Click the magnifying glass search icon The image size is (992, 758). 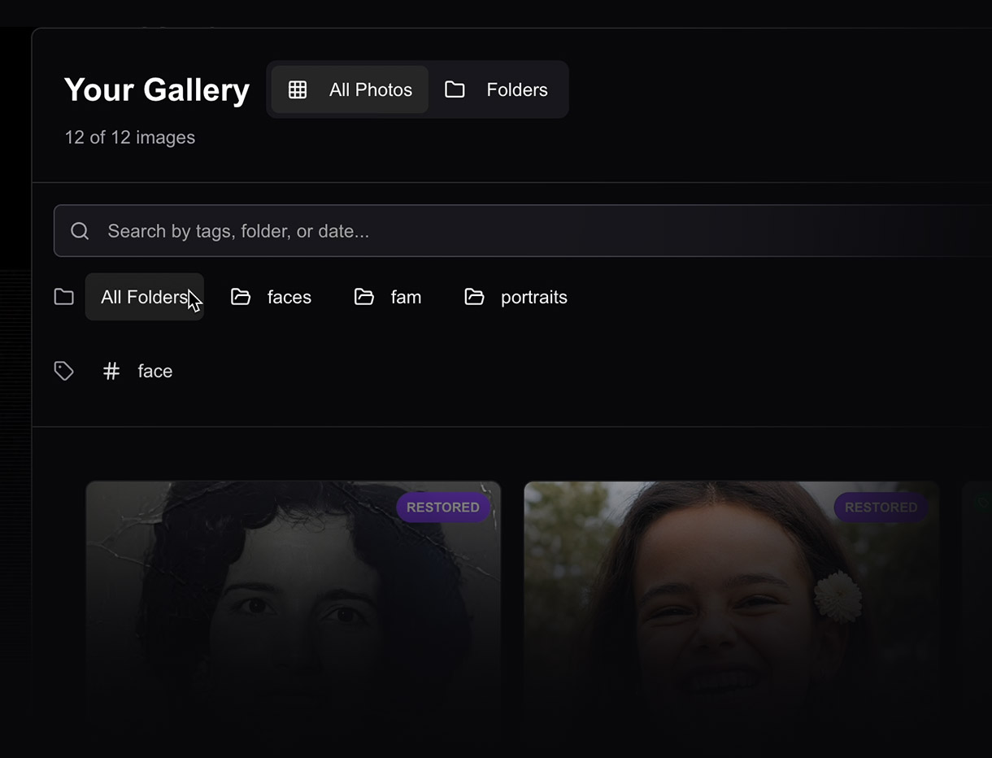pyautogui.click(x=79, y=231)
